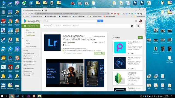Open the Windows Start menu
175x98 pixels.
point(2,96)
